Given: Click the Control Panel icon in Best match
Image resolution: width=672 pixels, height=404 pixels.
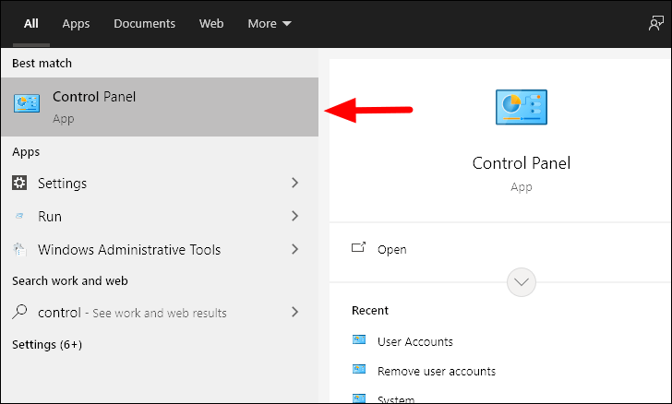Looking at the screenshot, I should (x=27, y=103).
